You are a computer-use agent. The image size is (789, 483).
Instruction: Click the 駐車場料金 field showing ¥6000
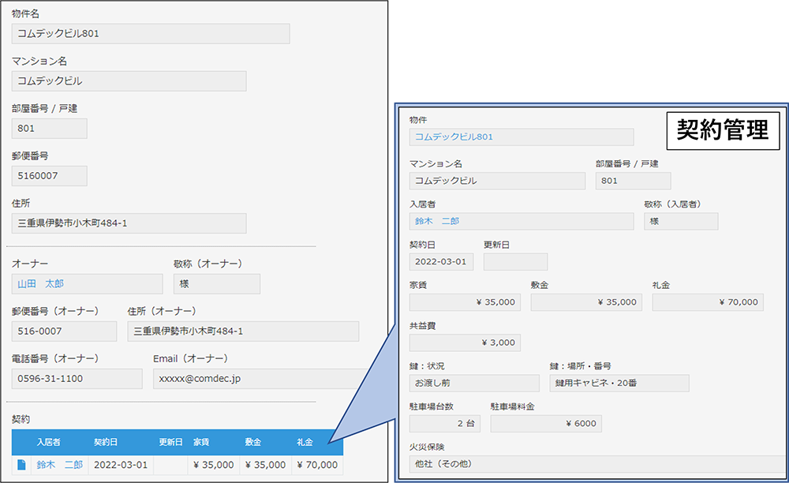coord(548,423)
